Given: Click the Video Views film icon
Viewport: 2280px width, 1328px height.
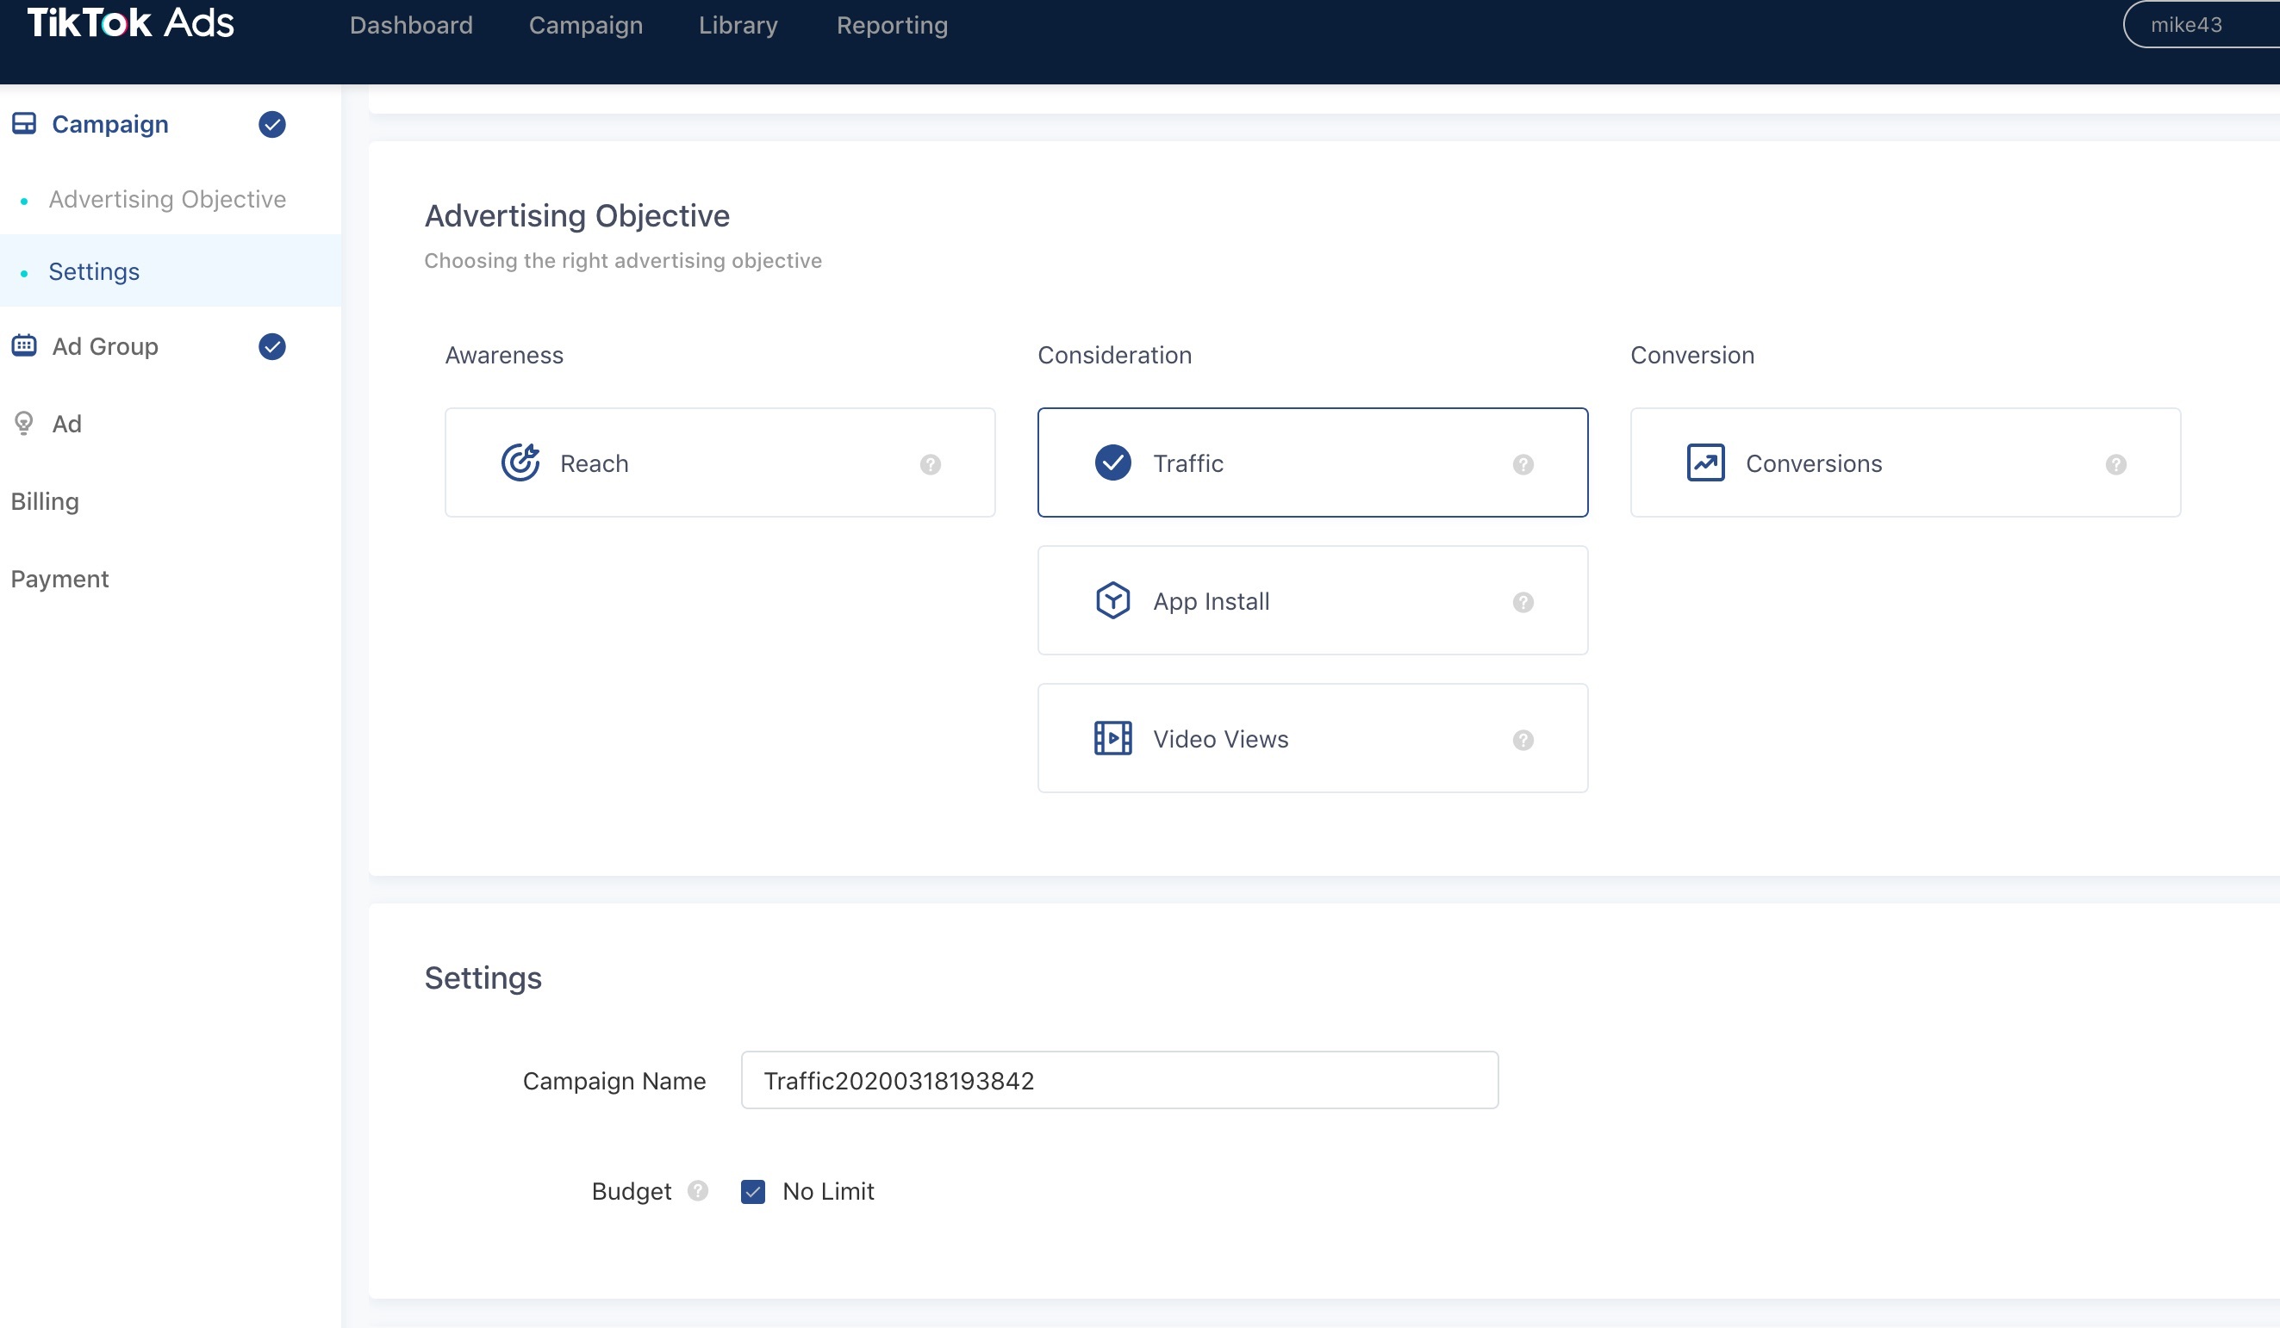Looking at the screenshot, I should [x=1113, y=739].
